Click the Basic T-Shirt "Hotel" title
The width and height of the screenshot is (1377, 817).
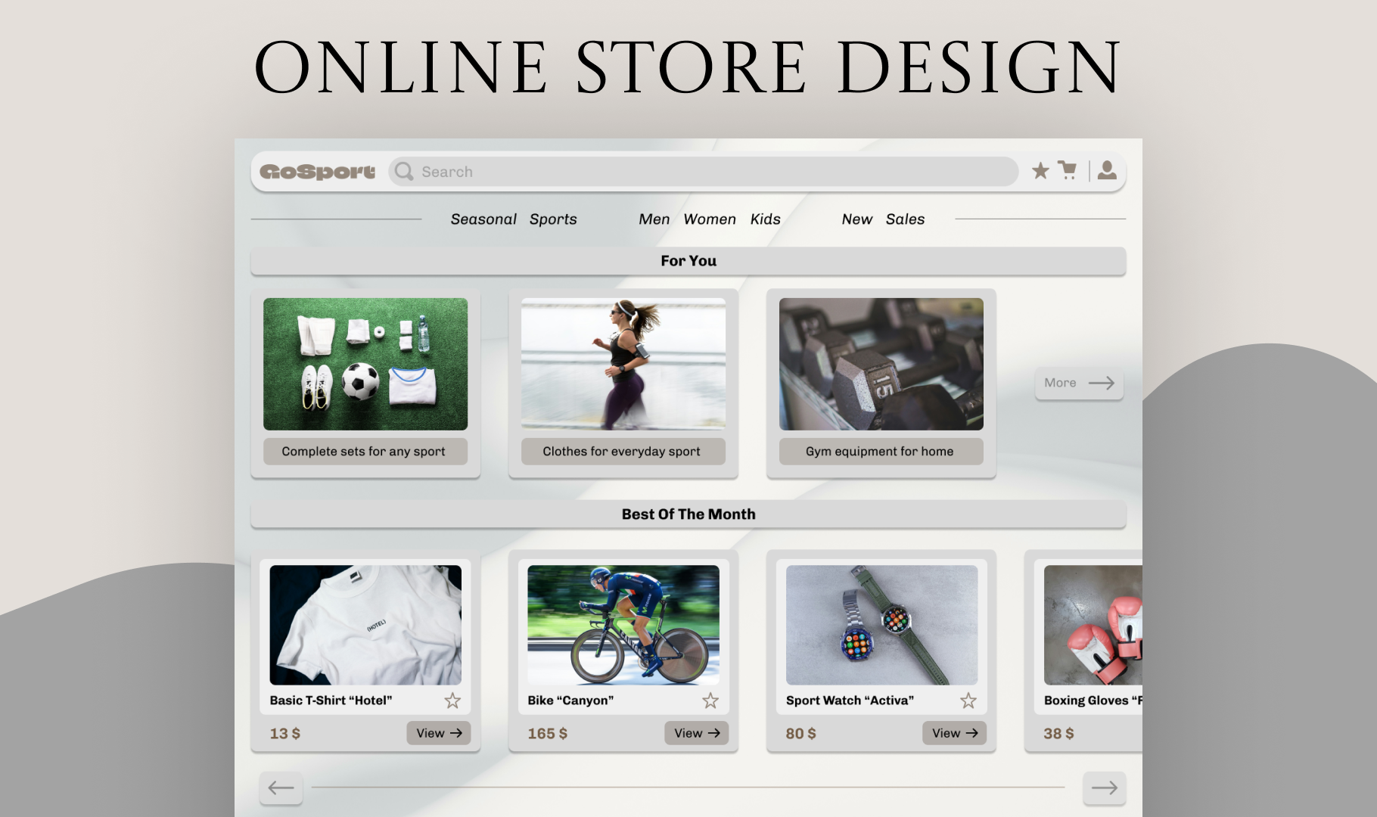coord(331,701)
